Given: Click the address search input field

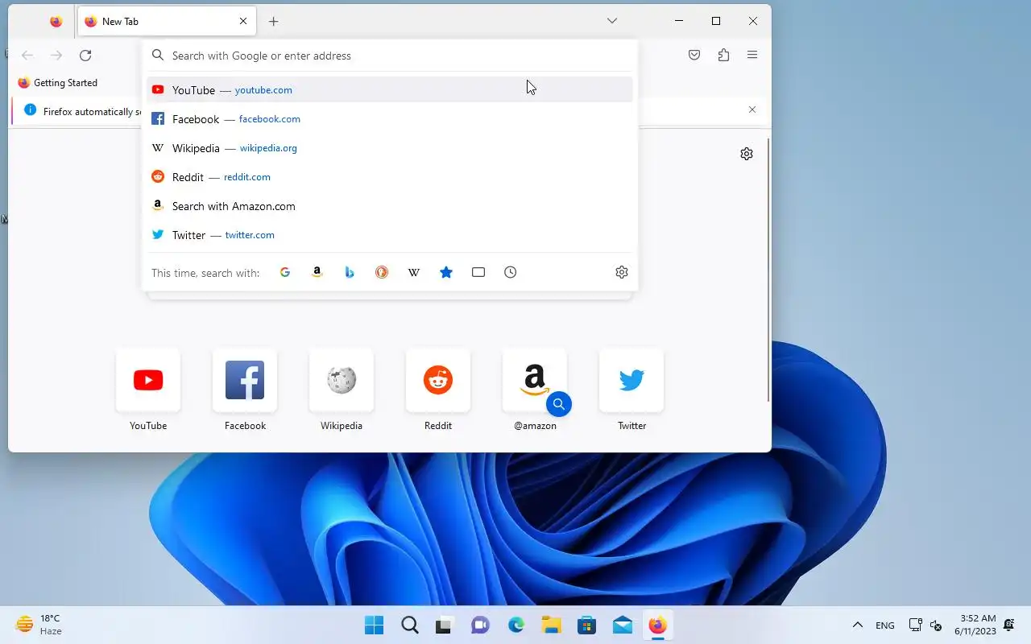Looking at the screenshot, I should tap(390, 56).
